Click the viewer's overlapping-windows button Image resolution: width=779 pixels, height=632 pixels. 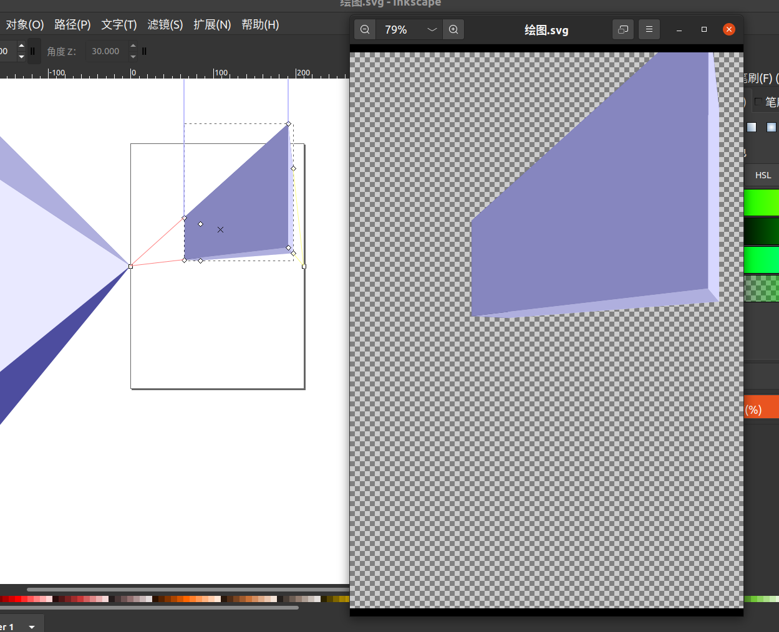point(622,29)
